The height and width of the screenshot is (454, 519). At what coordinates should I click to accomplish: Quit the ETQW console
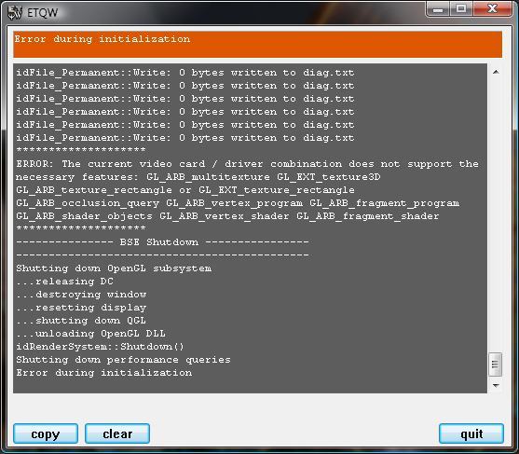click(471, 433)
